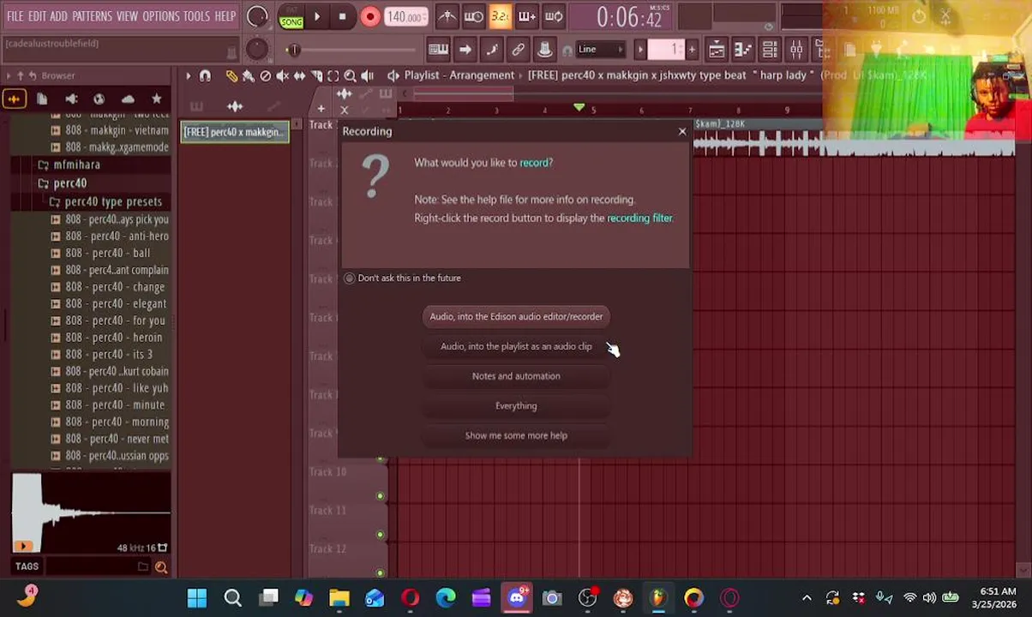1032x617 pixels.
Task: Choose Audio into the Edison editor/recorder
Action: pos(516,316)
